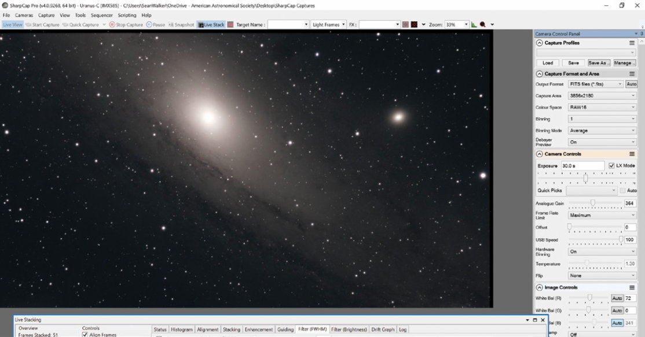Stop the capture with Stop Capture
Screen dimensions: 645x337
[126, 25]
